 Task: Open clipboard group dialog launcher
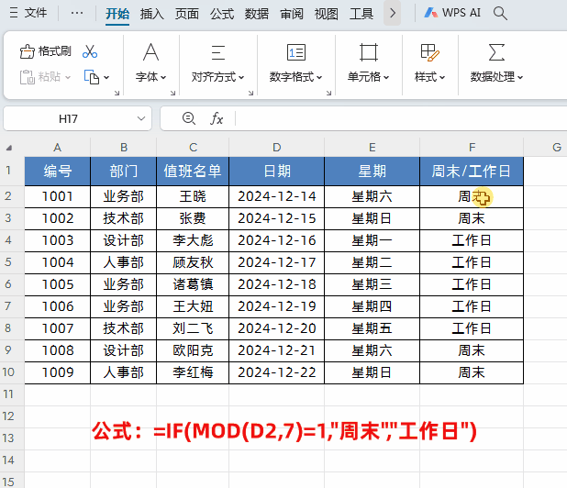coord(117,94)
